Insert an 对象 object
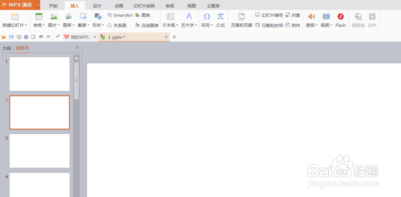401x197 pixels. 293,15
